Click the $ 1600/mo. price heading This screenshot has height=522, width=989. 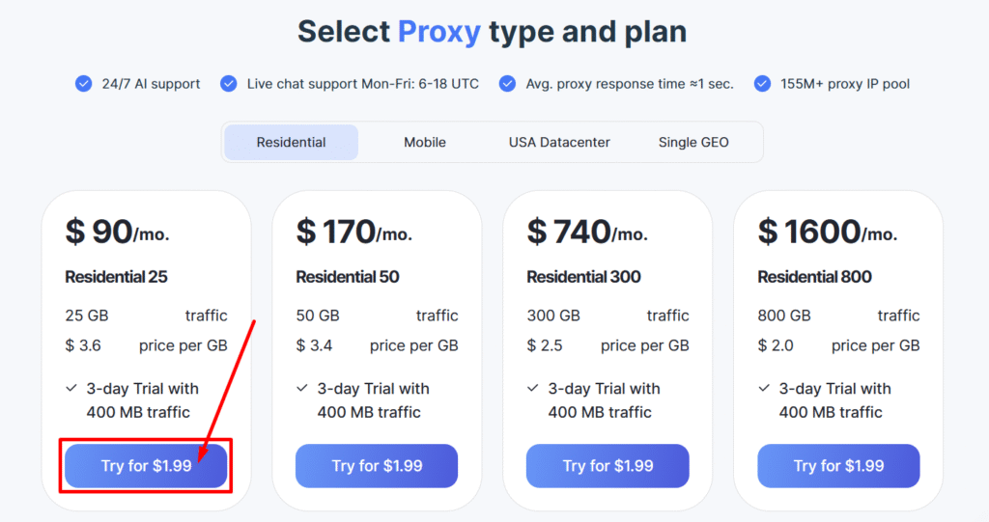pos(827,232)
